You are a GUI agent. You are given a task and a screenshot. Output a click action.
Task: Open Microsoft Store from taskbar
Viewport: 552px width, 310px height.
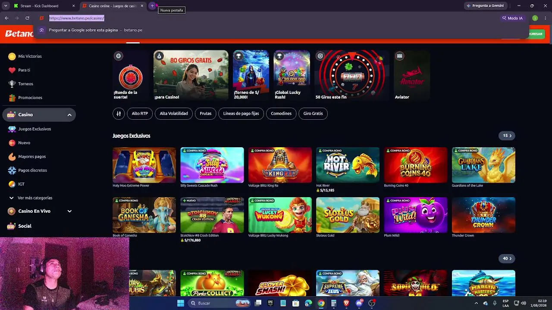295,303
